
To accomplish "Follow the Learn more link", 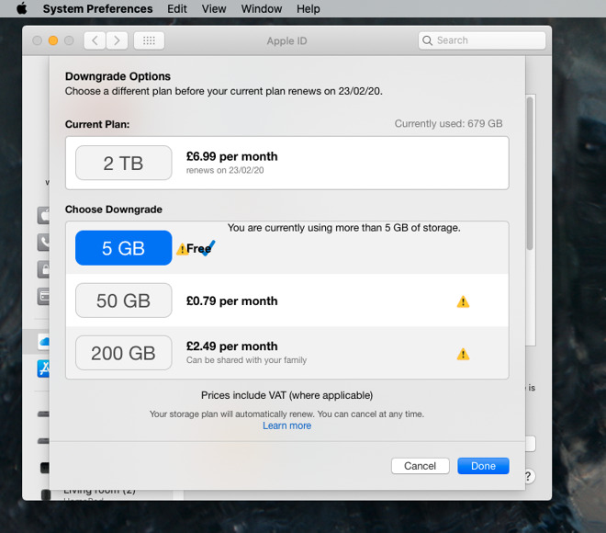I will click(x=286, y=425).
